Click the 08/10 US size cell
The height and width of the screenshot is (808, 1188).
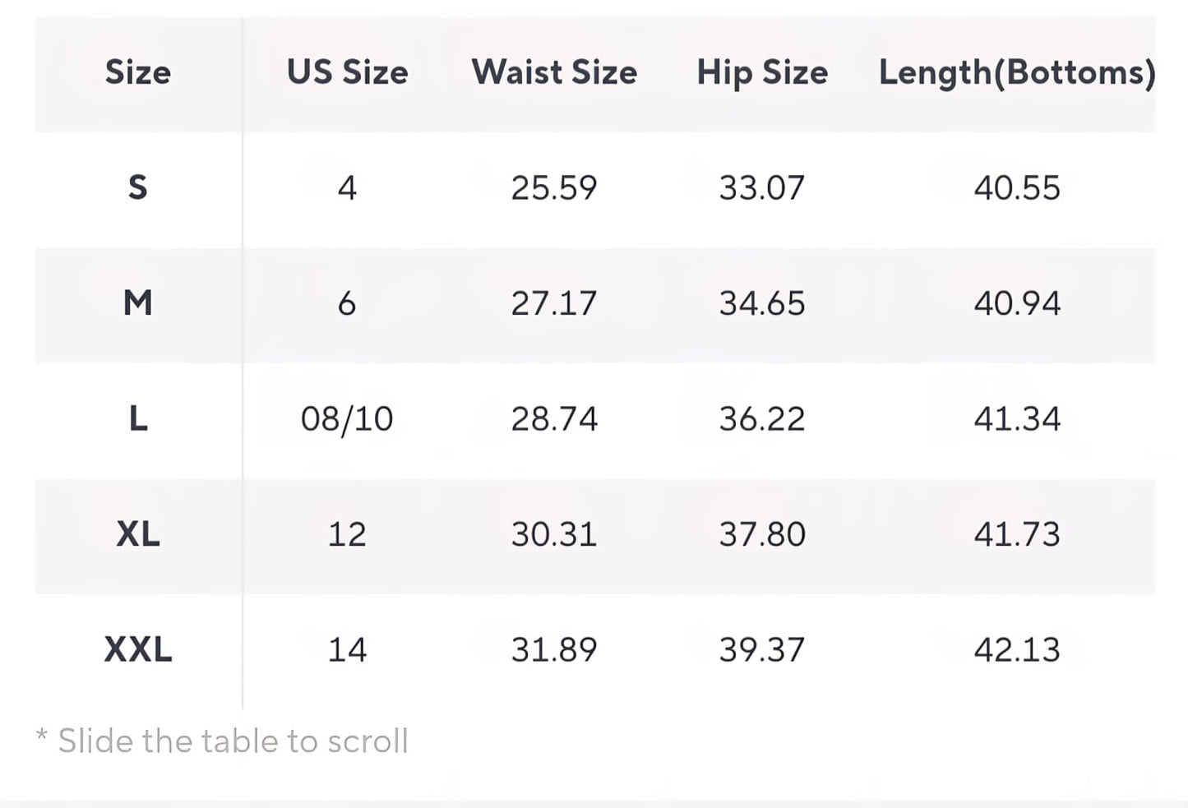tap(347, 419)
